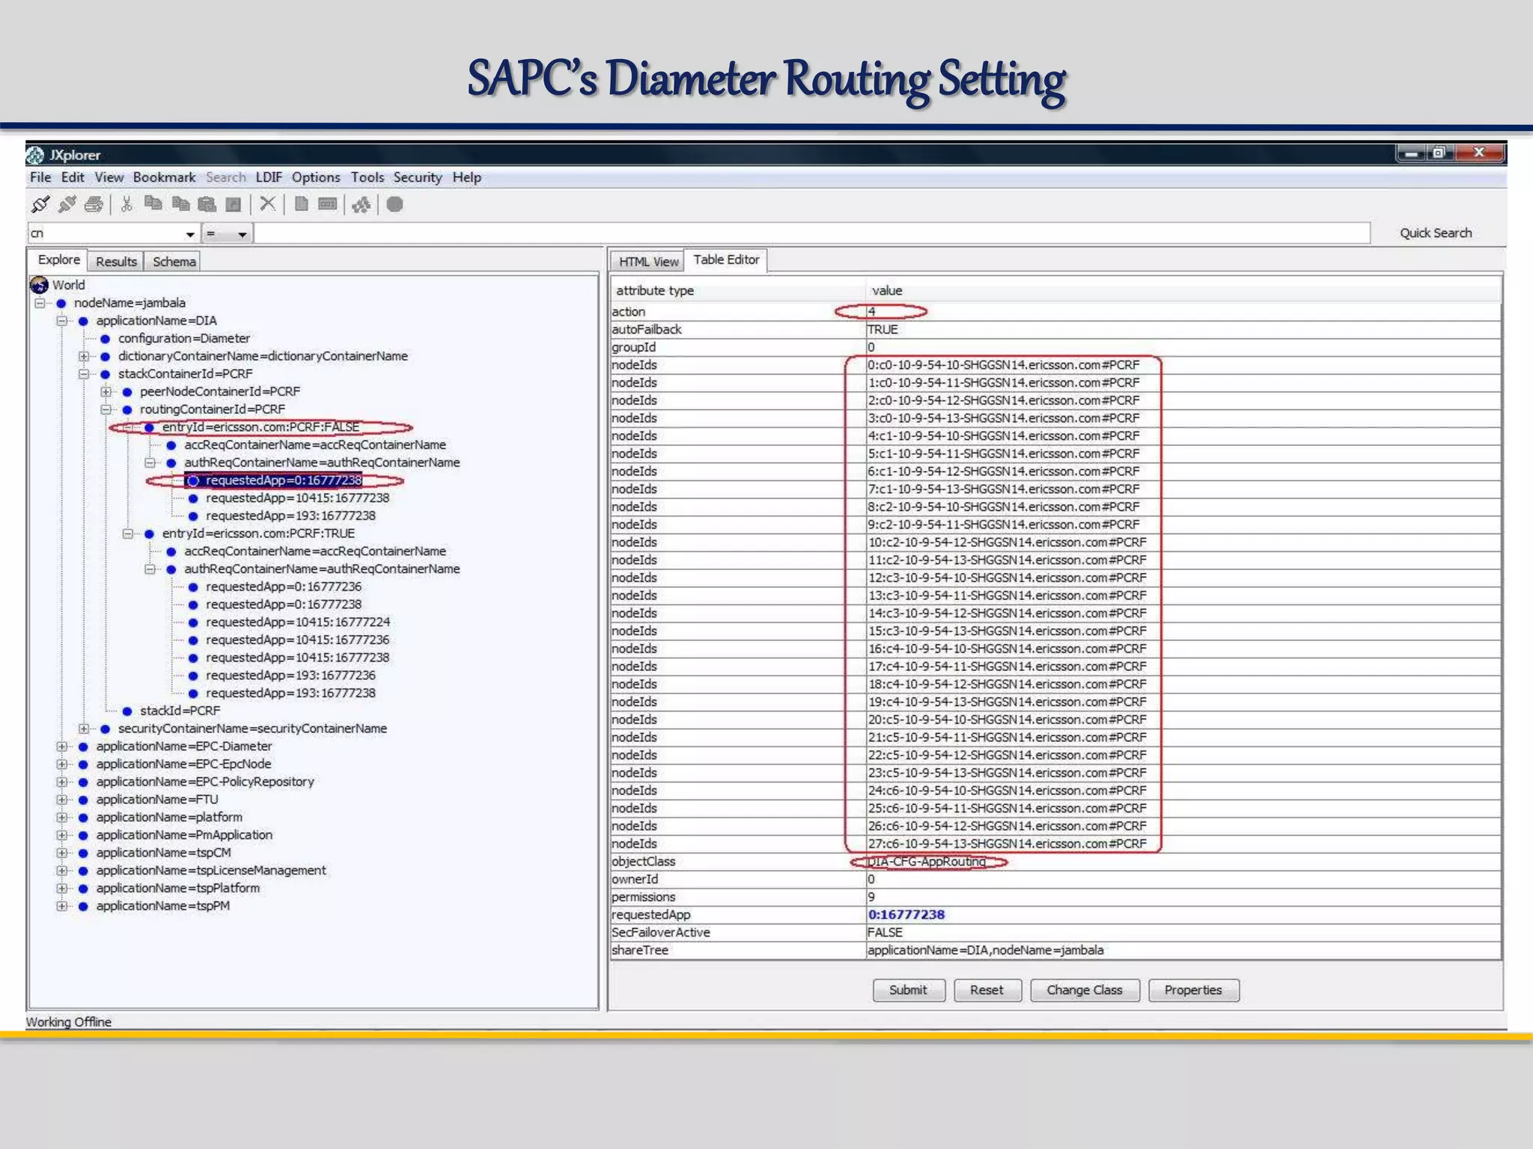Expand dictionaryContainerName node
Image resolution: width=1533 pixels, height=1149 pixels.
click(84, 356)
